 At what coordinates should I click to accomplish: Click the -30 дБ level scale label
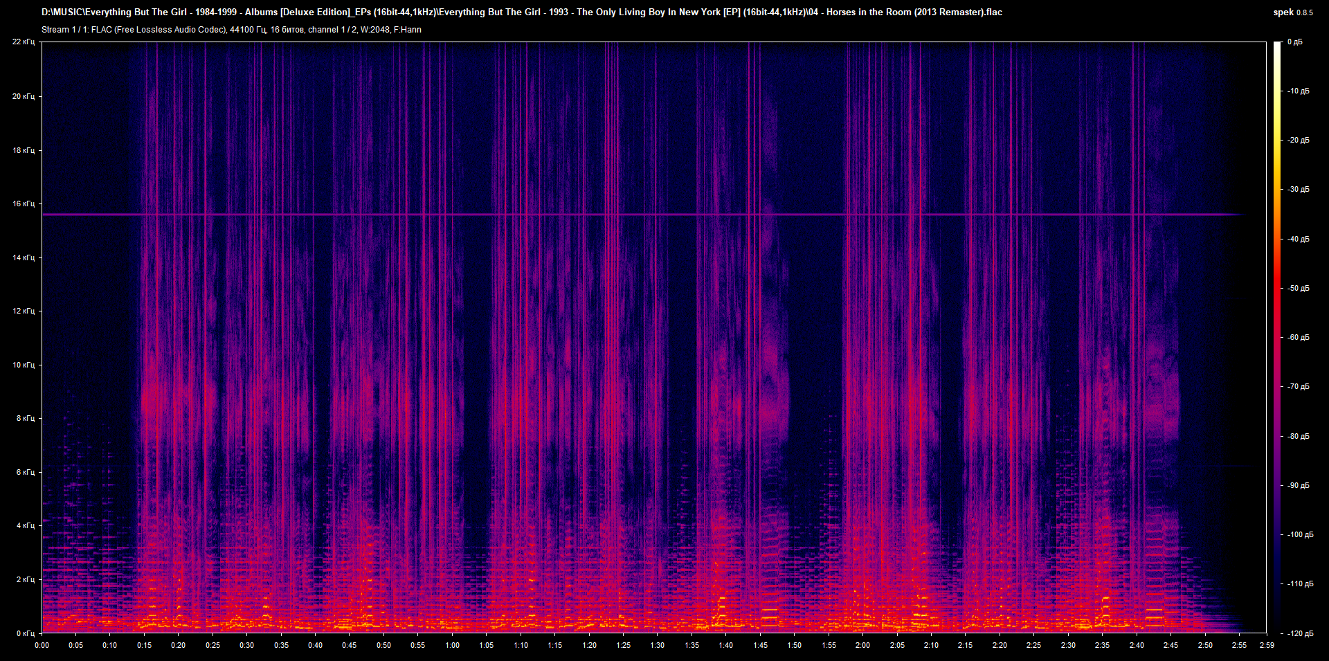pyautogui.click(x=1298, y=190)
